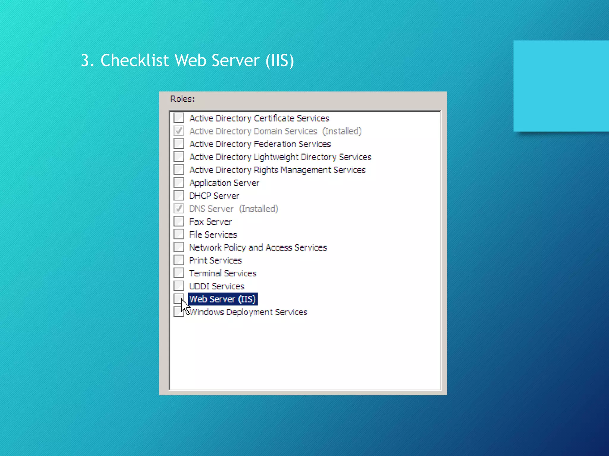Select the 'Application Server' role label
Screen dimensions: 609x456
[x=224, y=183]
